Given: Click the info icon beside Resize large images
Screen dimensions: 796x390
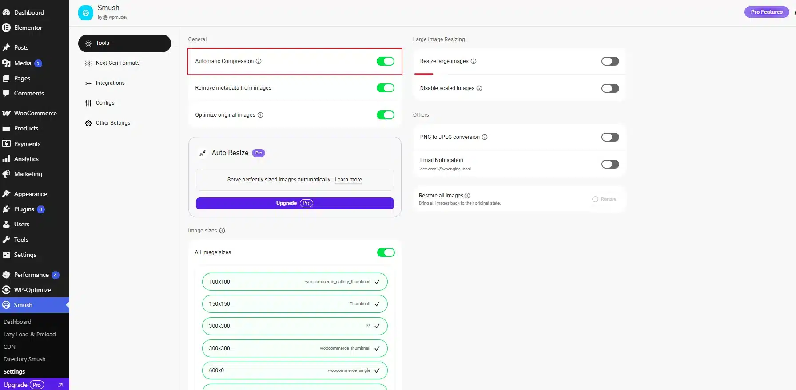Looking at the screenshot, I should point(474,61).
